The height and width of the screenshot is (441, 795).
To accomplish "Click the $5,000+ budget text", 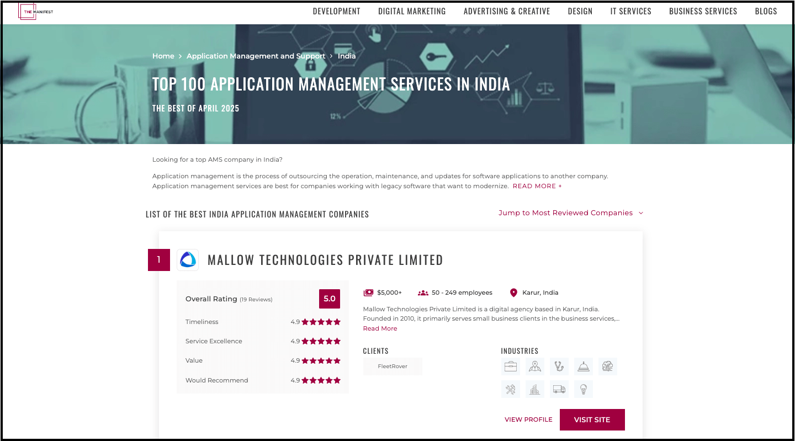I will click(x=390, y=293).
